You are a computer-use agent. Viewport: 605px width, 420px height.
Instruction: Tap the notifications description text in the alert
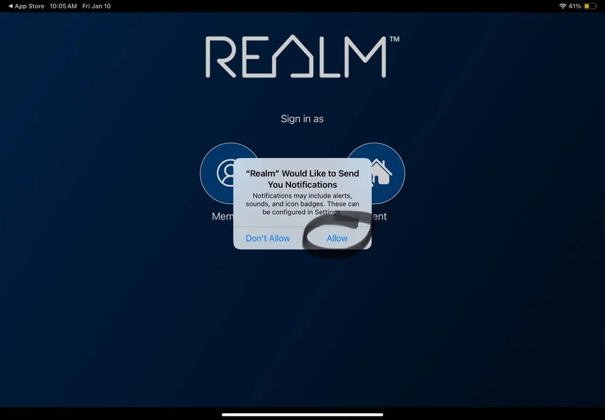click(x=302, y=204)
